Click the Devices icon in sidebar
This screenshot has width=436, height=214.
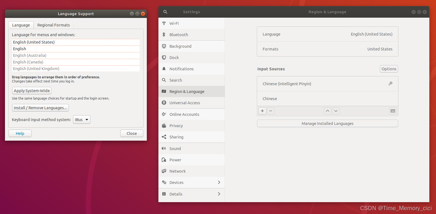pos(164,182)
